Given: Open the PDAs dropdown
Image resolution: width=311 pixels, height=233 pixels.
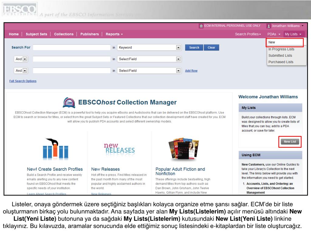Looking at the screenshot, I should [274, 34].
